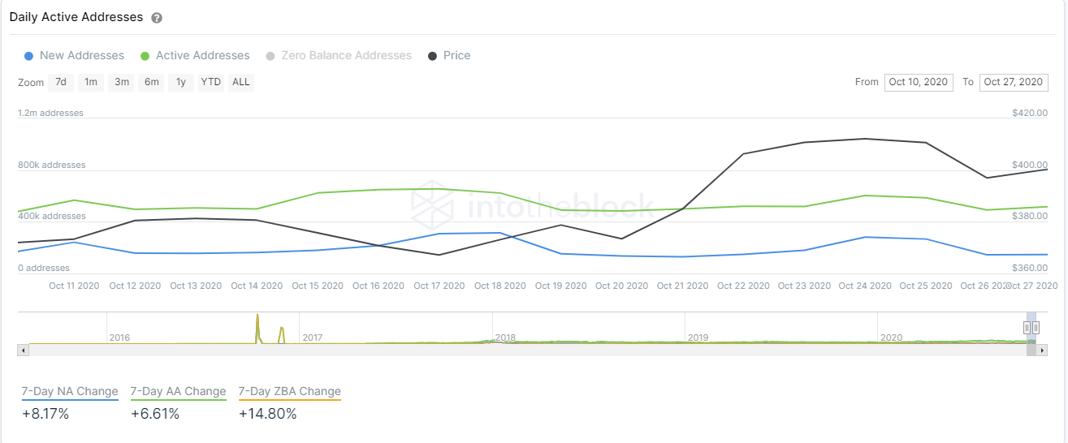Toggle the New Addresses blue legend dot

point(29,56)
